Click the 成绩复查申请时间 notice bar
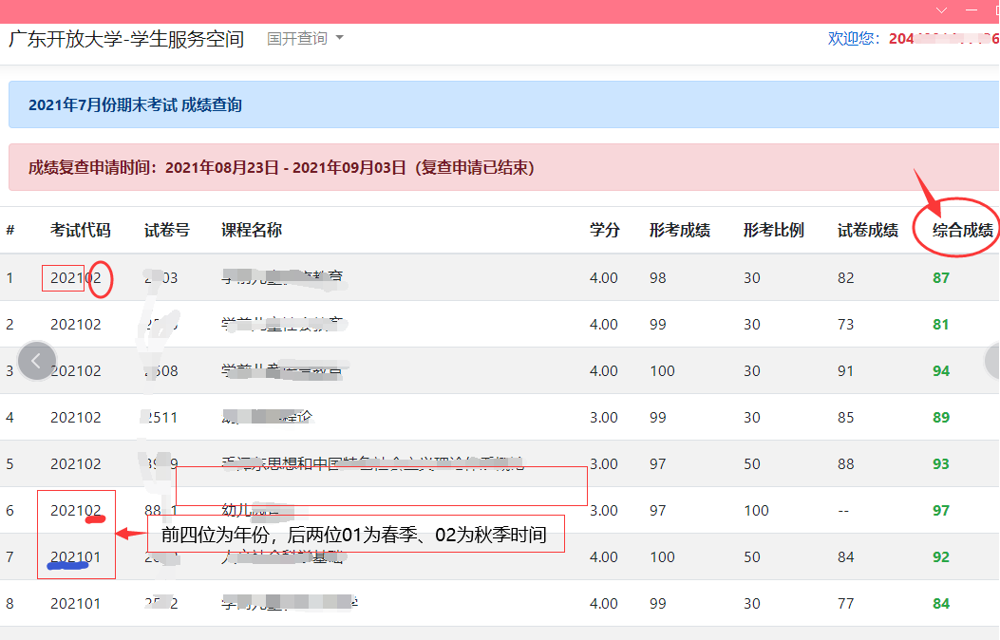The width and height of the screenshot is (1000, 640). click(281, 167)
